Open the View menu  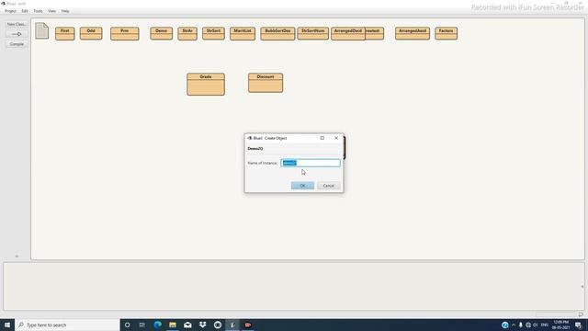[51, 11]
